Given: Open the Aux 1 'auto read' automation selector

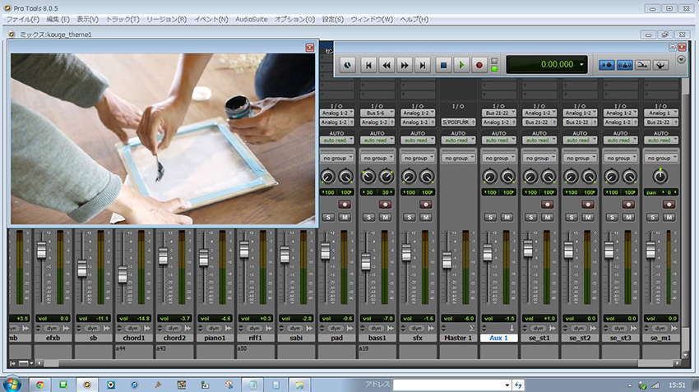Looking at the screenshot, I should [498, 140].
